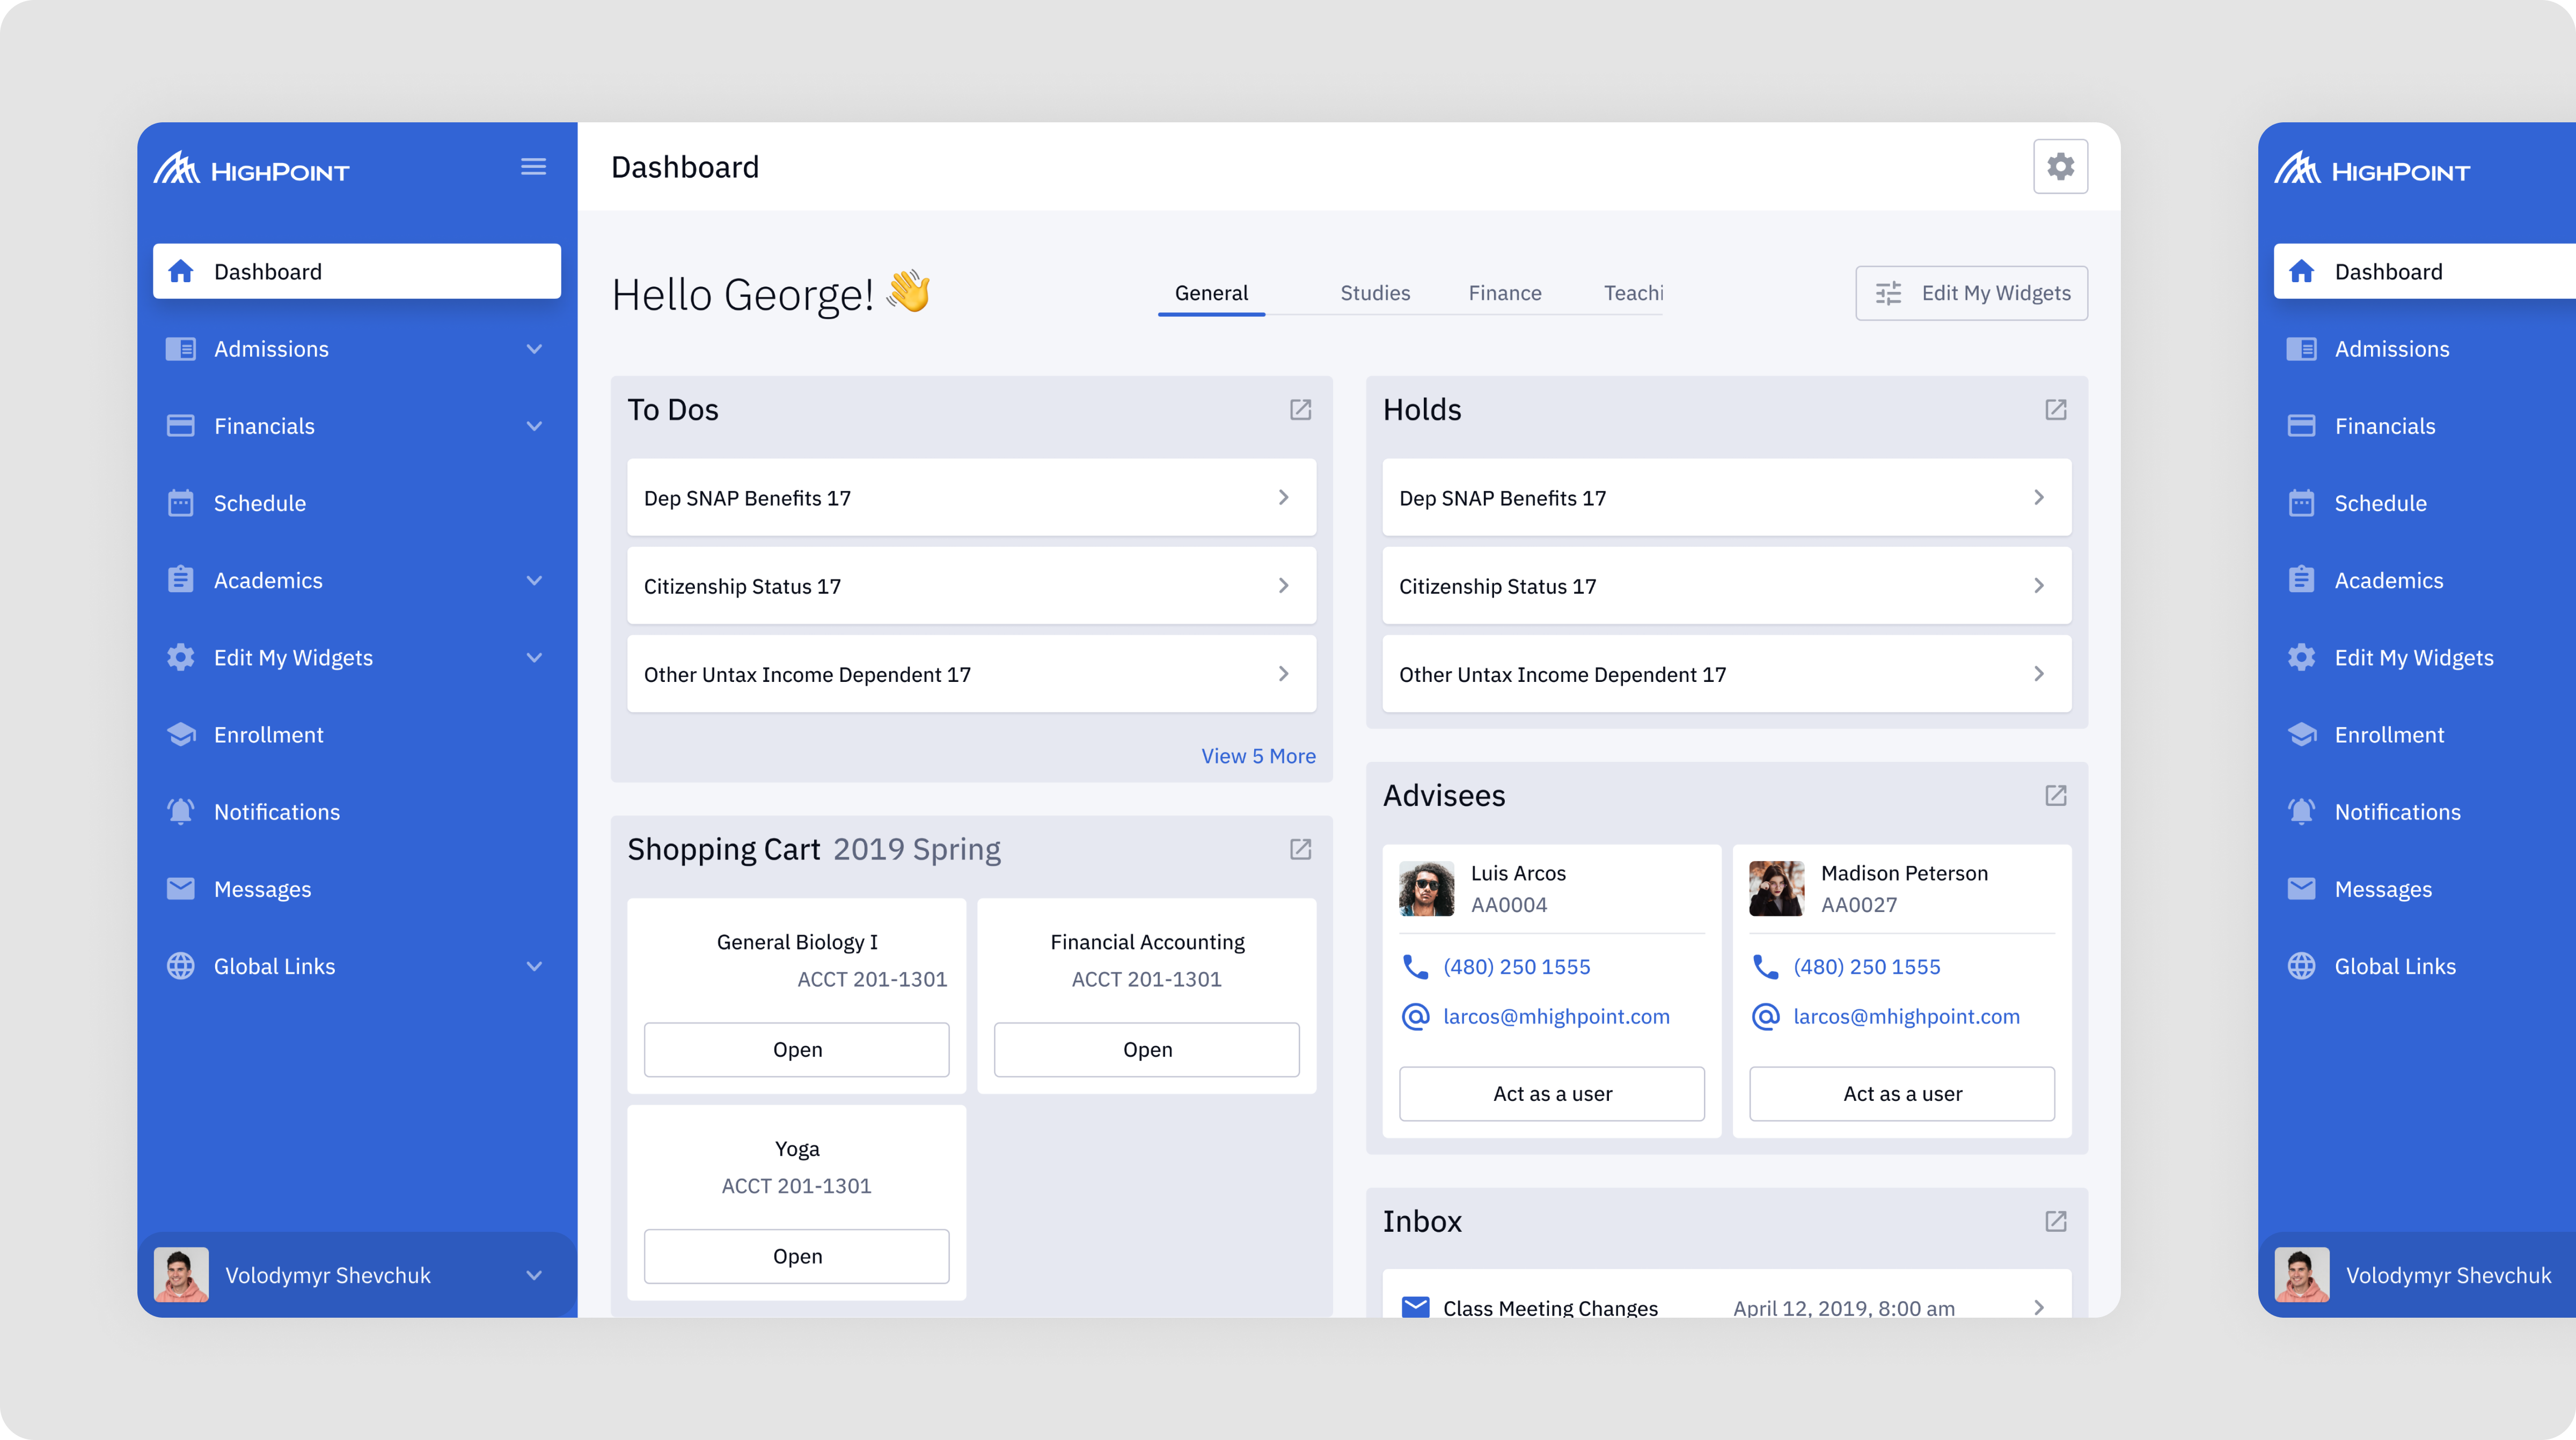Open Volodymyr Shevchuk user menu chevron
The width and height of the screenshot is (2576, 1440).
click(534, 1275)
